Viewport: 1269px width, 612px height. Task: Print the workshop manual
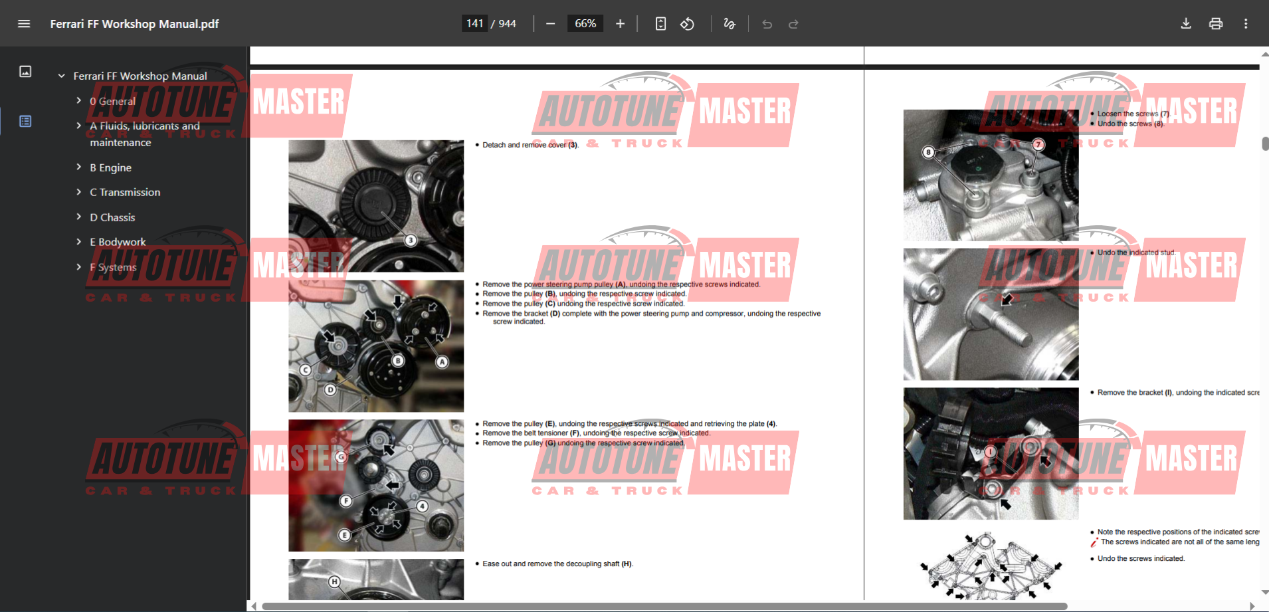tap(1216, 24)
